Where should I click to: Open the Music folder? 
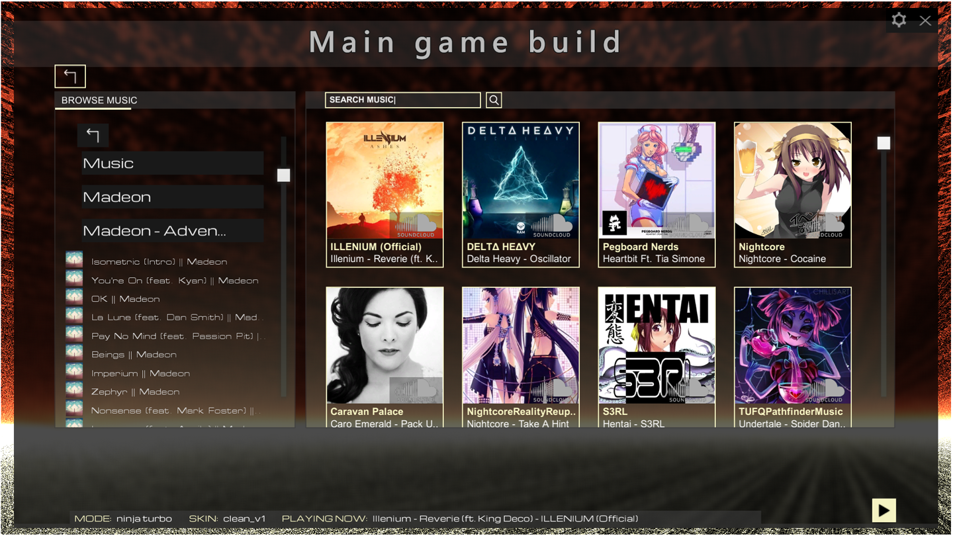(x=173, y=163)
